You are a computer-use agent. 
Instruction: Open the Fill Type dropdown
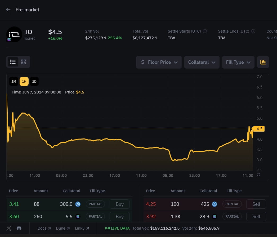(238, 62)
